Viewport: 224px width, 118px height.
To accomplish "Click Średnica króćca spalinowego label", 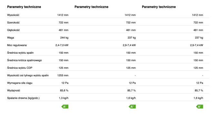I will (x=24, y=60).
